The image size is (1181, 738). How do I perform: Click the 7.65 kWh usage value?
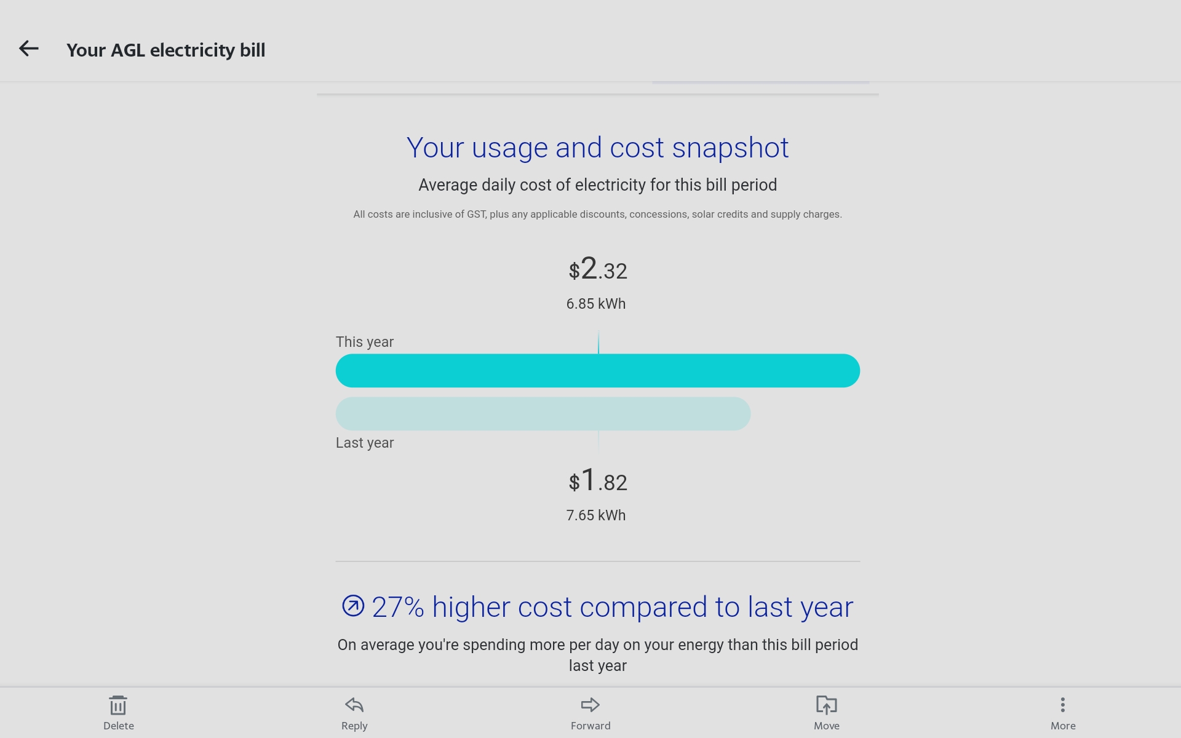coord(596,515)
